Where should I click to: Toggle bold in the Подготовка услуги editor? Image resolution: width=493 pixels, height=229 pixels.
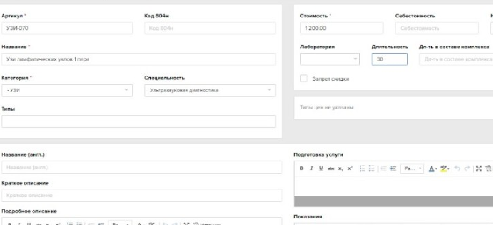tap(301, 168)
